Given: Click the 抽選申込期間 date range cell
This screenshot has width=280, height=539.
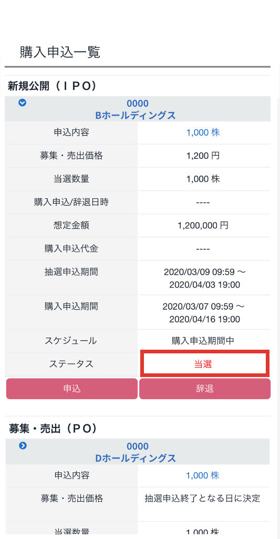Looking at the screenshot, I should [x=204, y=278].
